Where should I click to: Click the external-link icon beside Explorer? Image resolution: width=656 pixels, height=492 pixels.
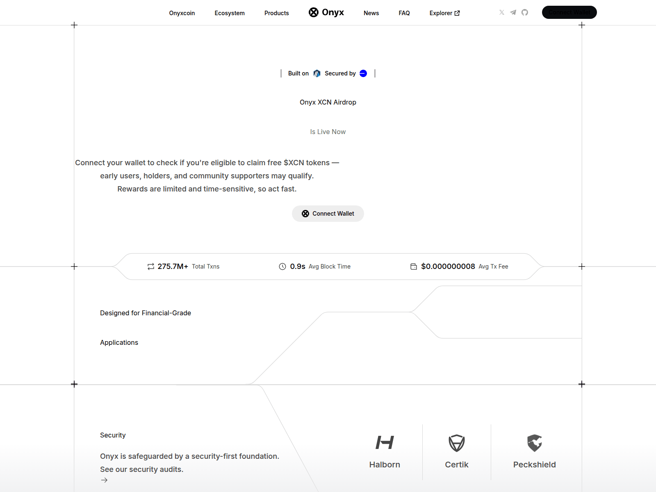coord(458,13)
